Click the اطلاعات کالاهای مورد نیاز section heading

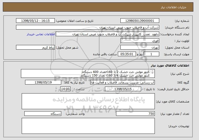click(170, 66)
